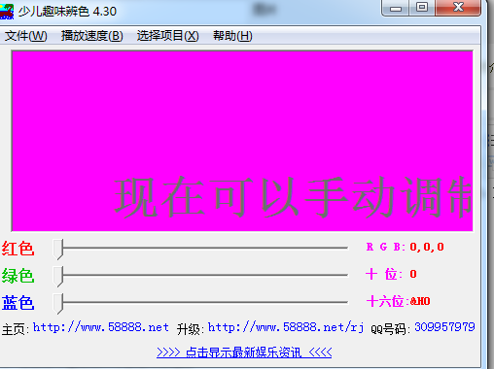Click the 绿色 label

(18, 276)
